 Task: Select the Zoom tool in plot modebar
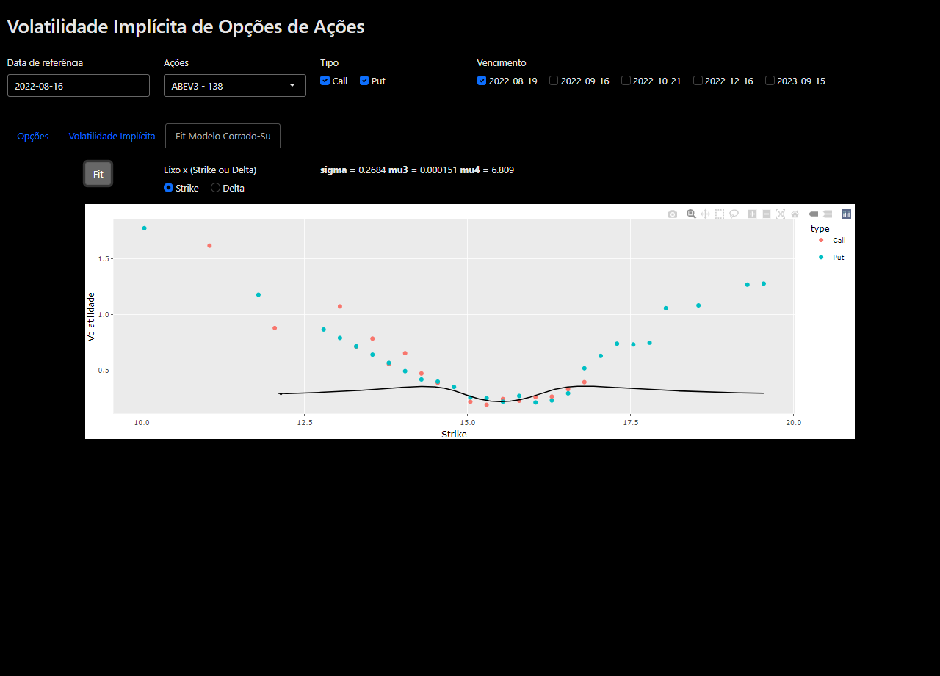click(x=691, y=214)
